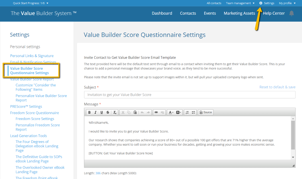The width and height of the screenshot is (302, 179).
Task: Open Personal Links & Signature settings
Action: click(x=32, y=56)
